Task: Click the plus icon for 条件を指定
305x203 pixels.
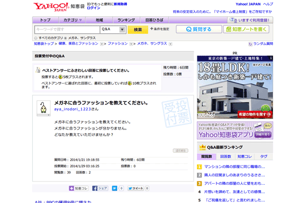Action: click(152, 28)
